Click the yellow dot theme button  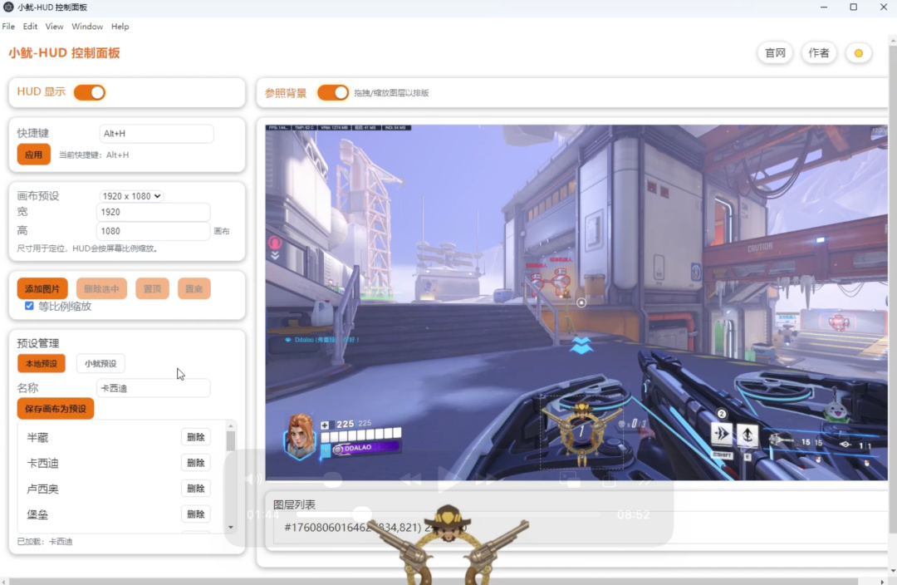click(858, 53)
